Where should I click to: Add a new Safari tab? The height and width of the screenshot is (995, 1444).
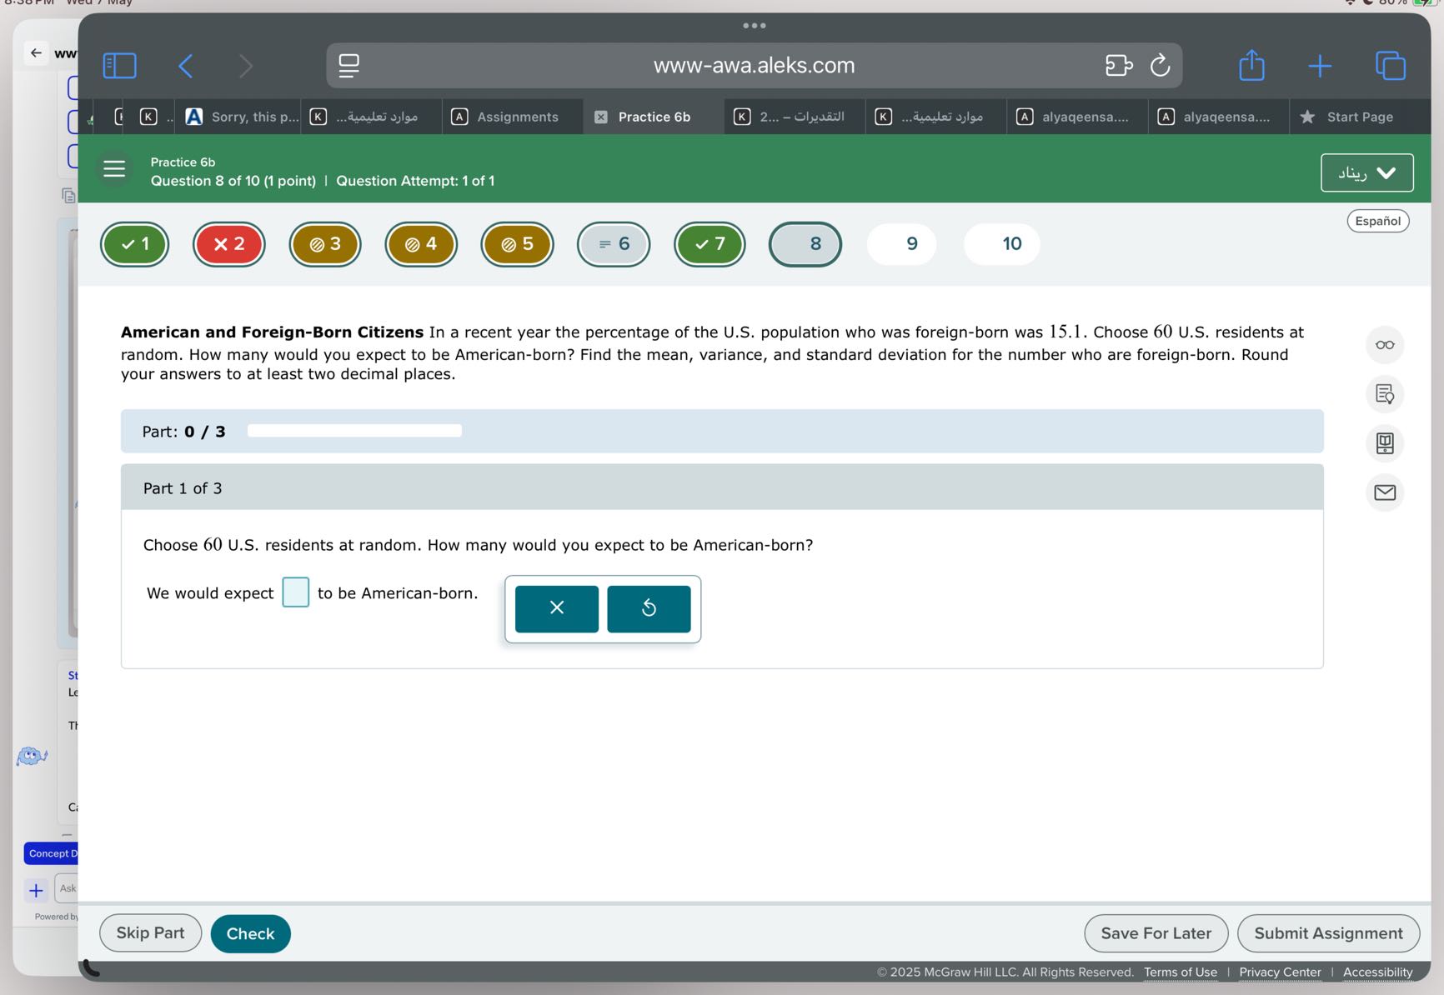coord(1320,66)
